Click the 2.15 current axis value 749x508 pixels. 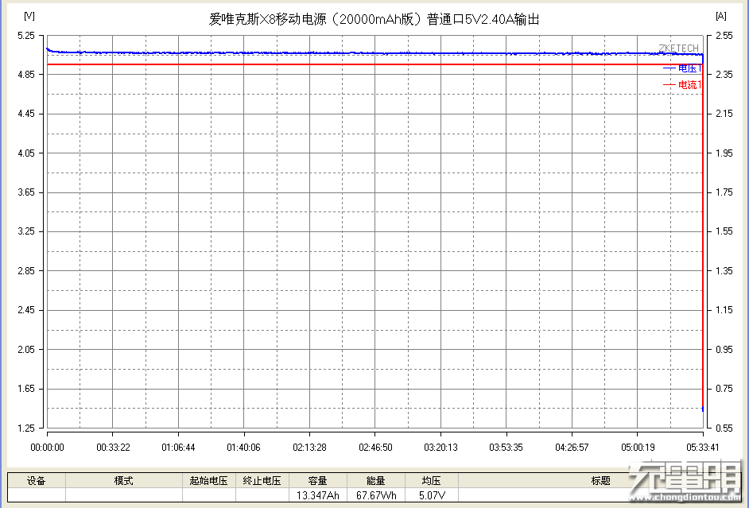724,114
